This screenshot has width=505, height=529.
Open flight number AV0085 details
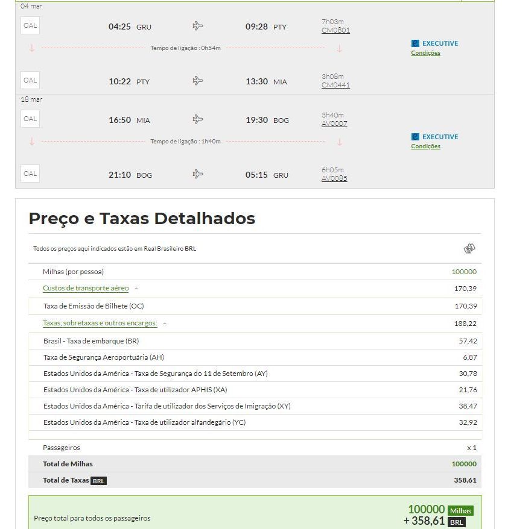[x=334, y=178]
